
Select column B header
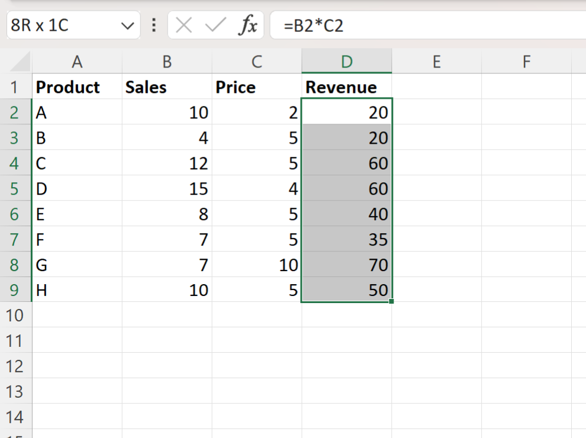166,62
